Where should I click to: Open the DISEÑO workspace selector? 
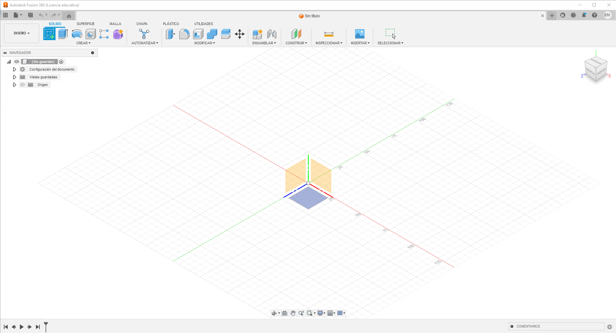21,33
